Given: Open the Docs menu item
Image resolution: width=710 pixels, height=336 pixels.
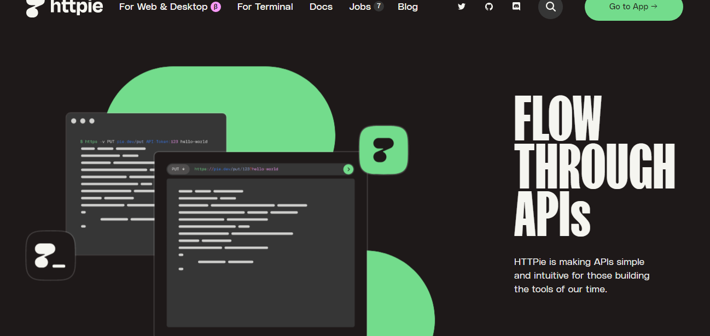Looking at the screenshot, I should (321, 7).
